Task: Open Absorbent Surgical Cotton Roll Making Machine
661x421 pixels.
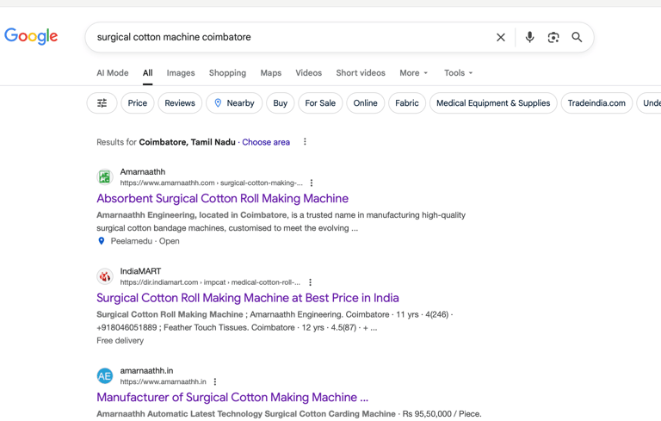Action: pos(223,198)
